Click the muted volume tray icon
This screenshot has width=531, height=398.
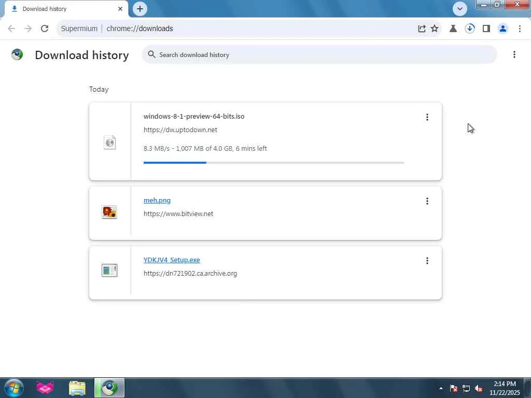click(479, 388)
